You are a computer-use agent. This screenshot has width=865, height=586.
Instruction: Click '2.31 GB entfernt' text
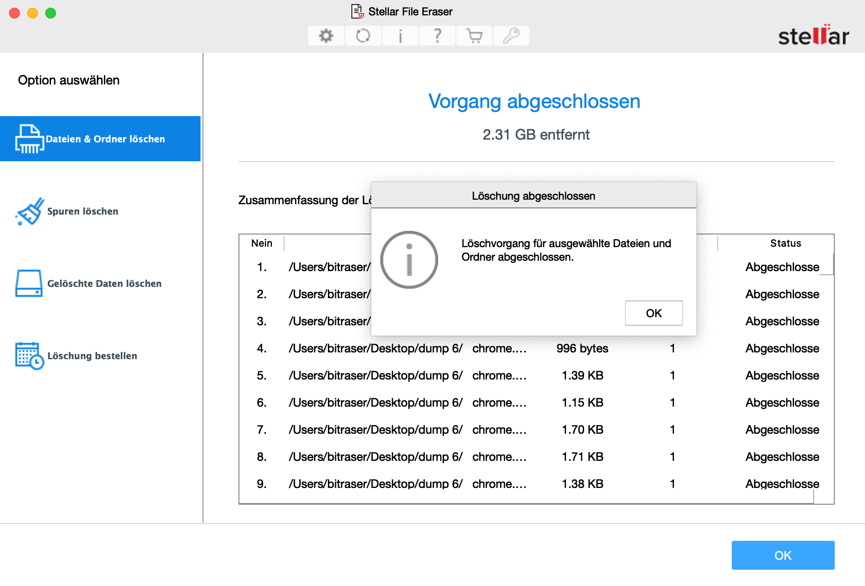pyautogui.click(x=536, y=135)
